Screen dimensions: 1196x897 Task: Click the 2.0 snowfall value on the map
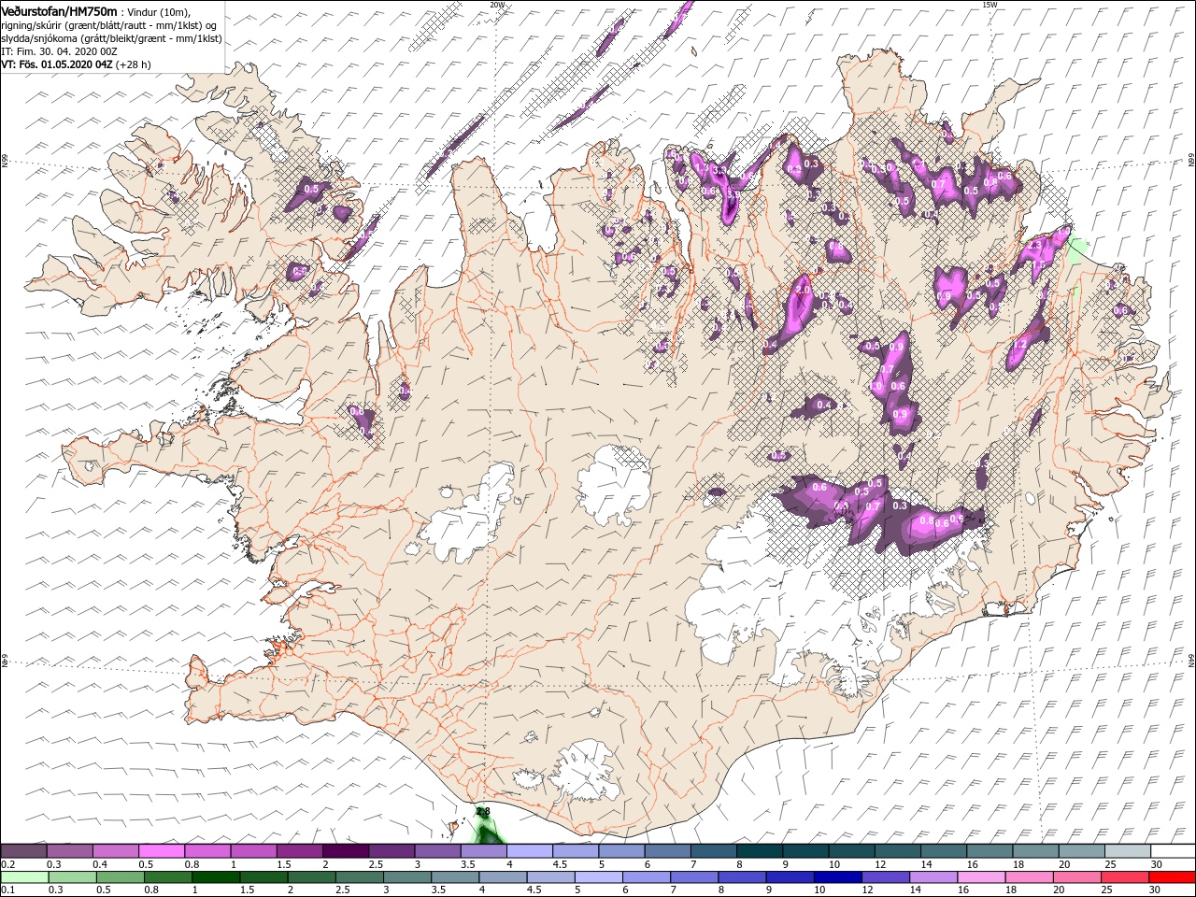coord(803,290)
